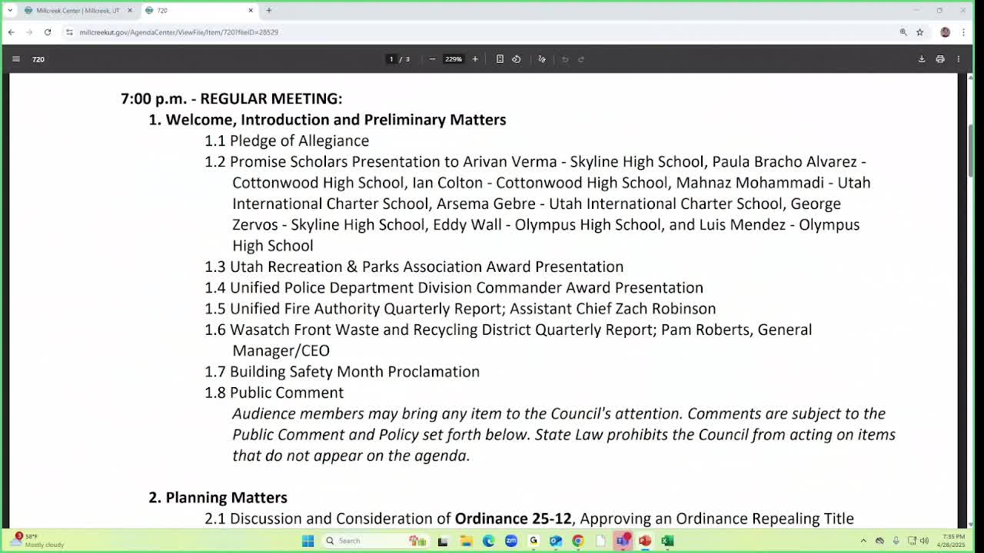The width and height of the screenshot is (984, 553).
Task: Click the fit to page icon
Action: point(500,59)
